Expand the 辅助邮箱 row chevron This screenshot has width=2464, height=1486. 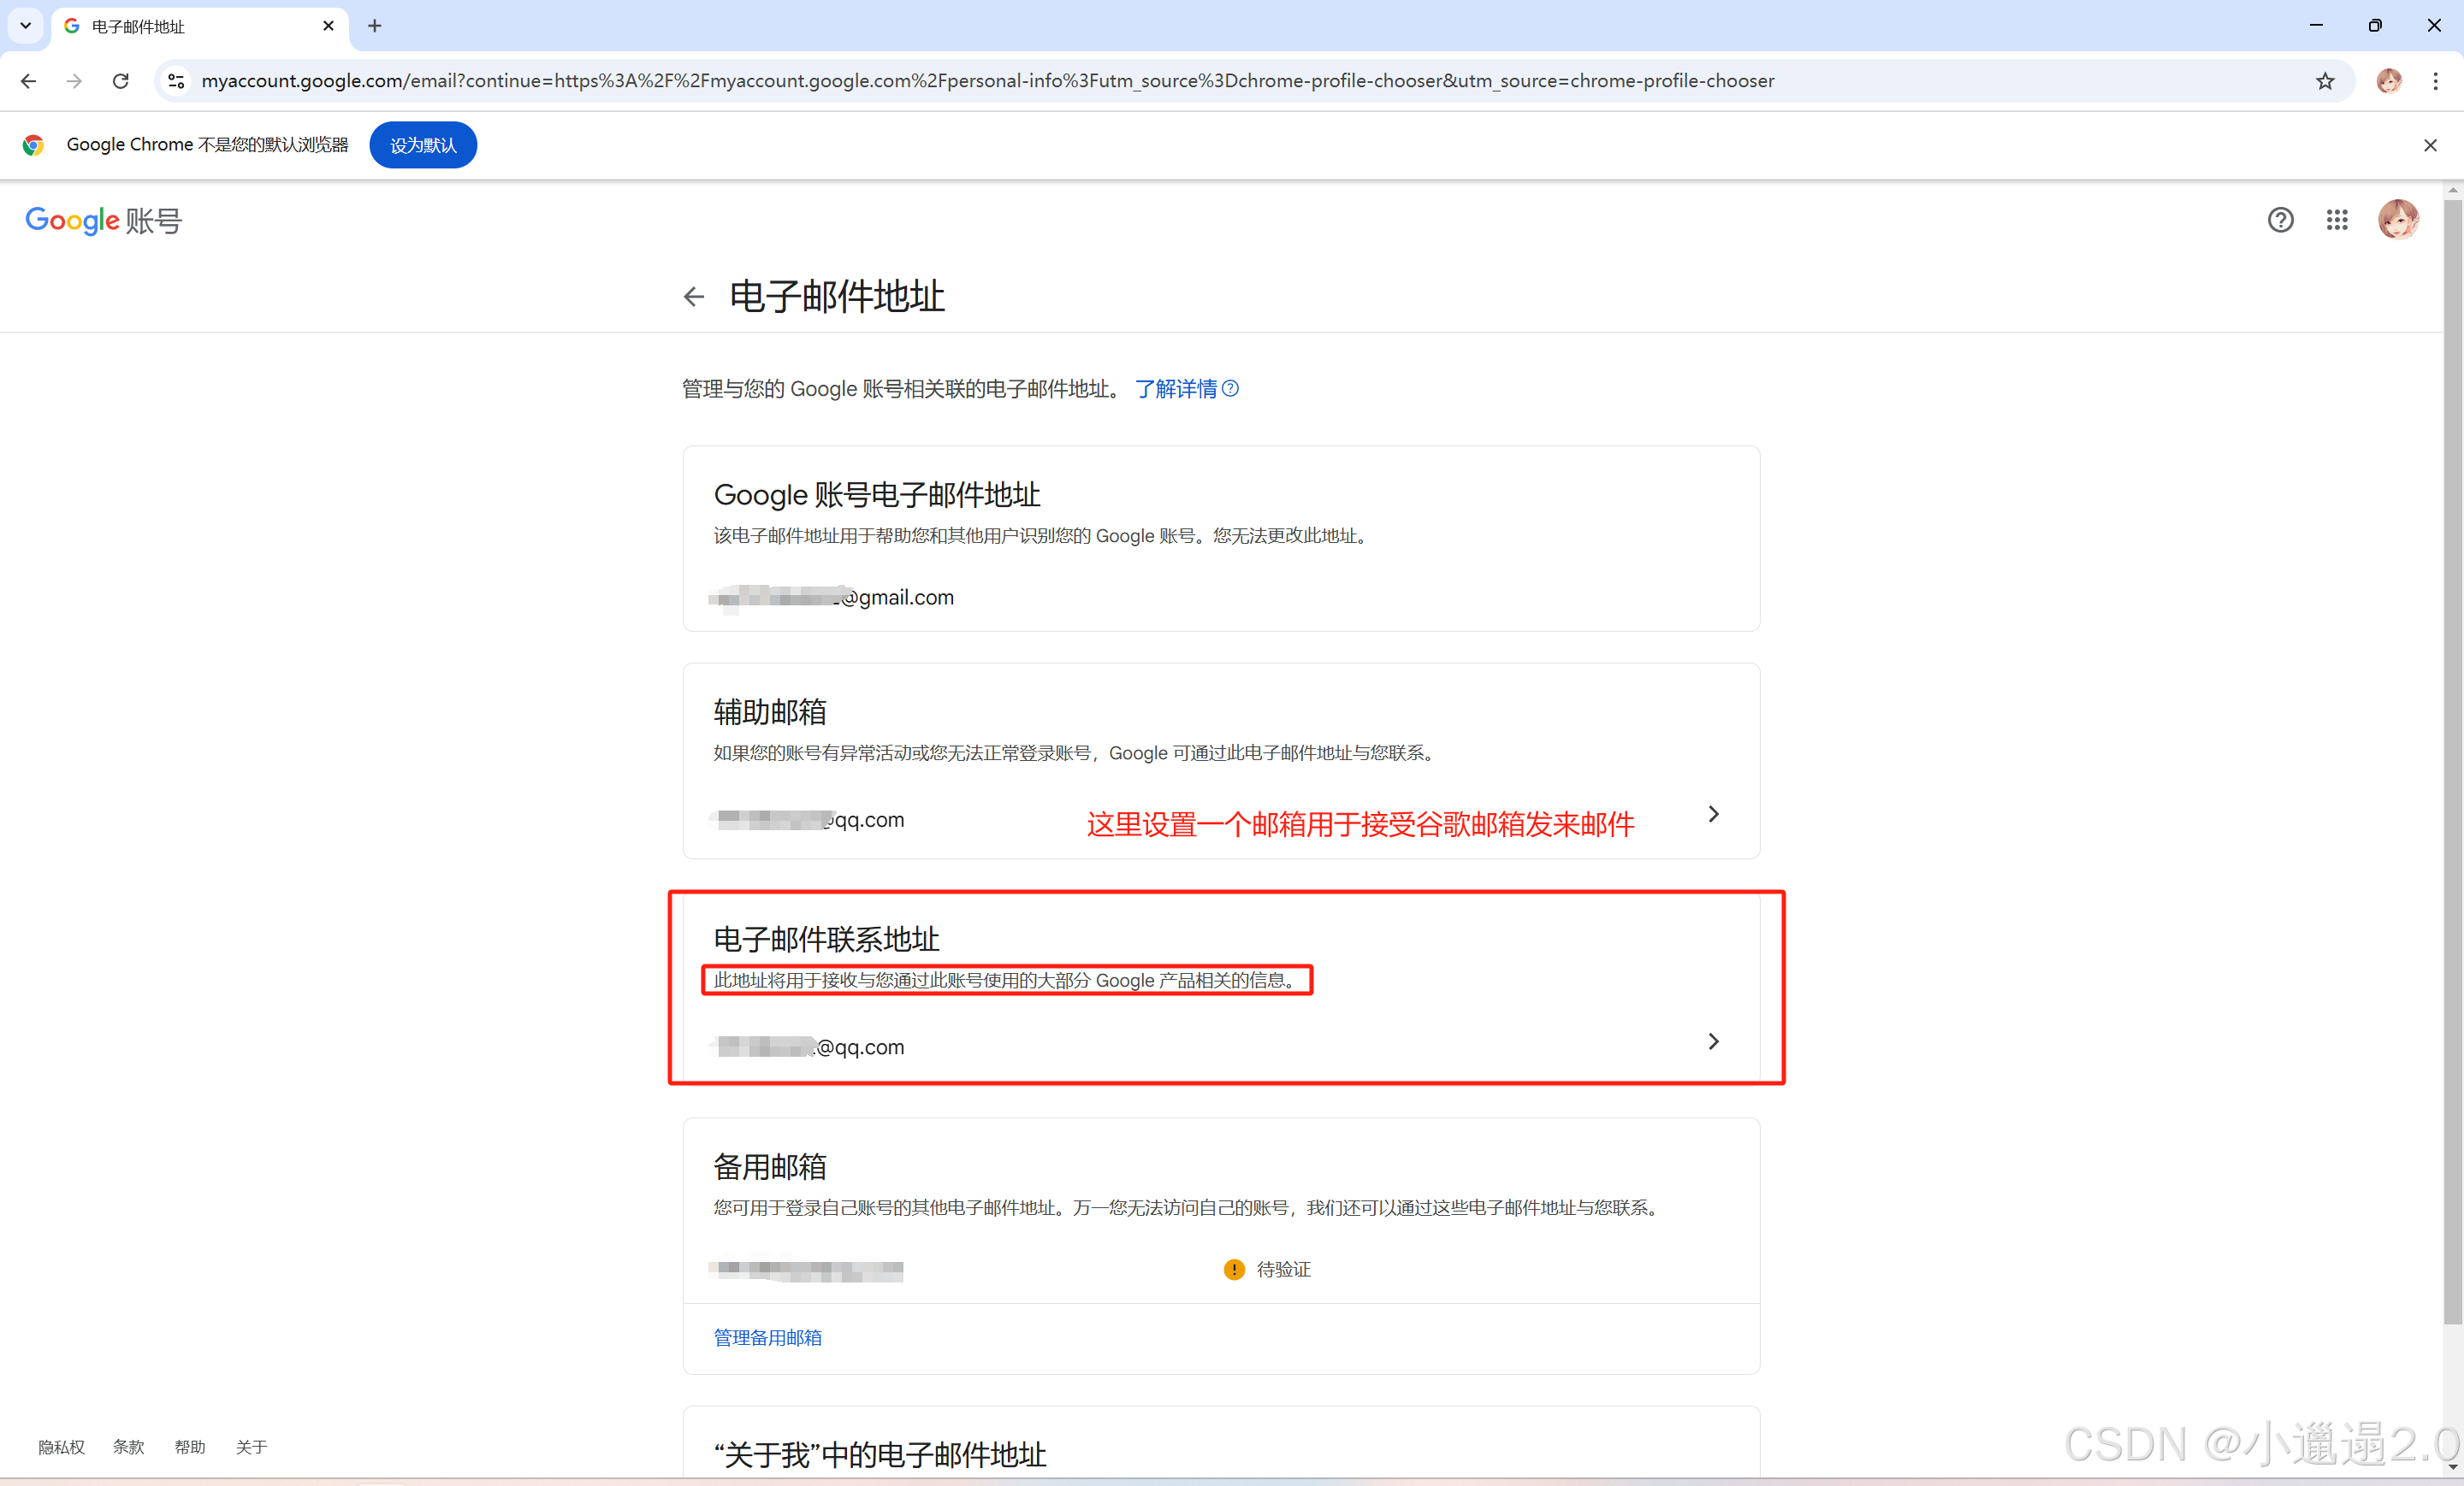pyautogui.click(x=1713, y=815)
